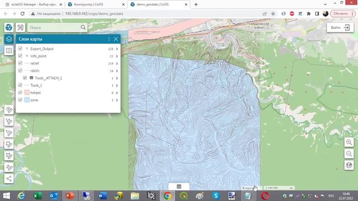Expand the Export_Output layer chevron
The height and width of the screenshot is (201, 358).
[x=117, y=49]
